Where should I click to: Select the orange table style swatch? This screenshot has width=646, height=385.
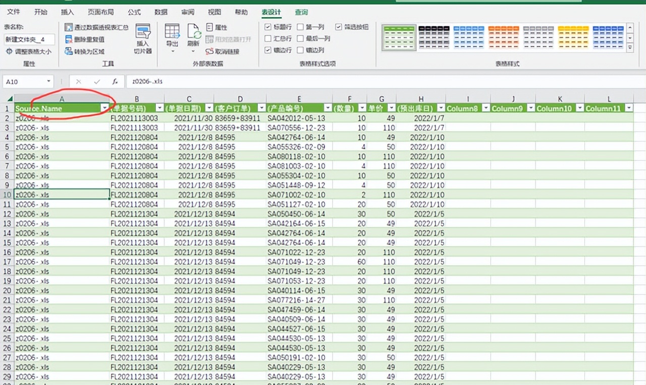click(x=504, y=37)
